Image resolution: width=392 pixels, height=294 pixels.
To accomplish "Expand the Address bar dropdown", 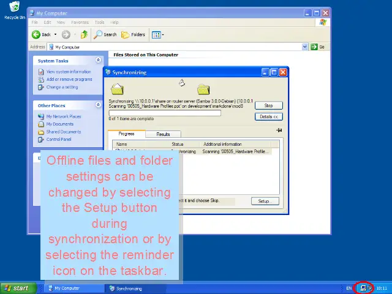I will tap(304, 47).
